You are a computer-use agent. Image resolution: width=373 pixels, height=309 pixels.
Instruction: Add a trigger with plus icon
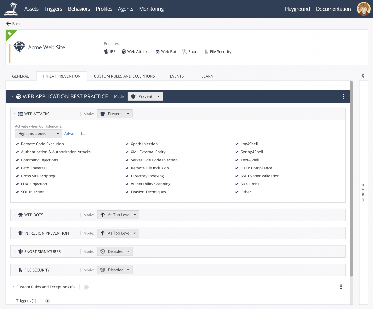[48, 301]
